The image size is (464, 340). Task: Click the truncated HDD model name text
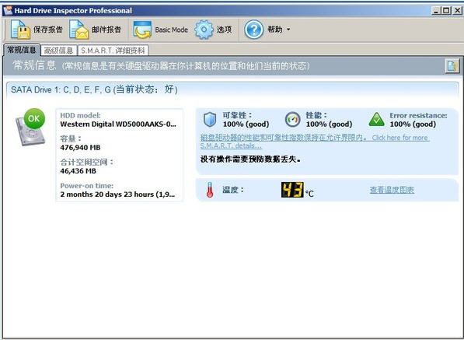pos(118,124)
